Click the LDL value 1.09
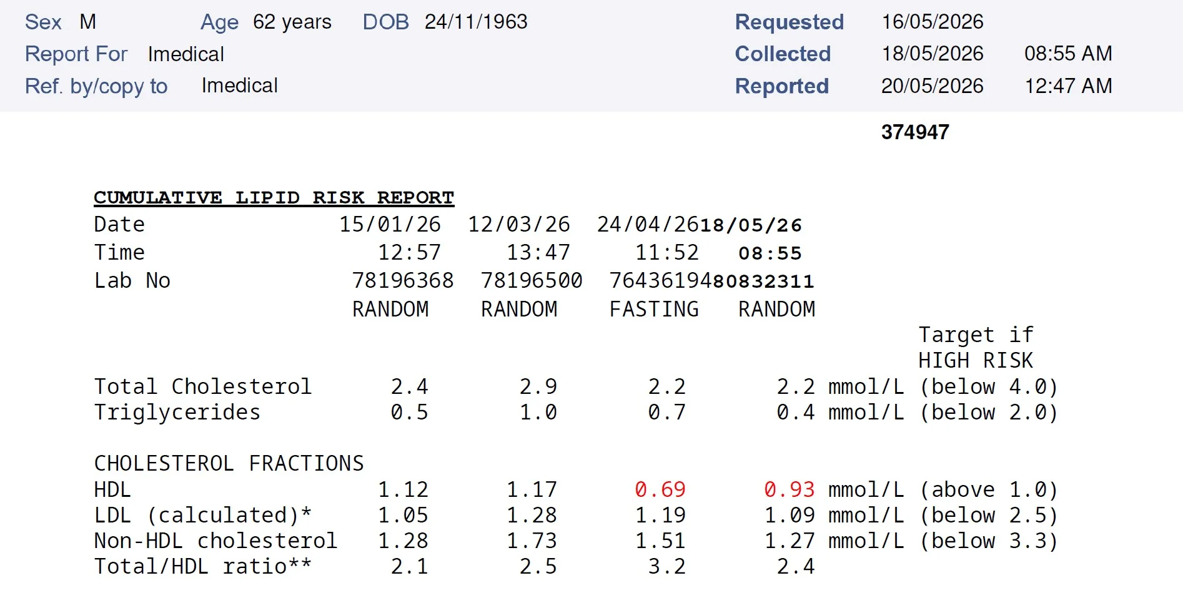Screen dimensions: 1183x593 (789, 516)
